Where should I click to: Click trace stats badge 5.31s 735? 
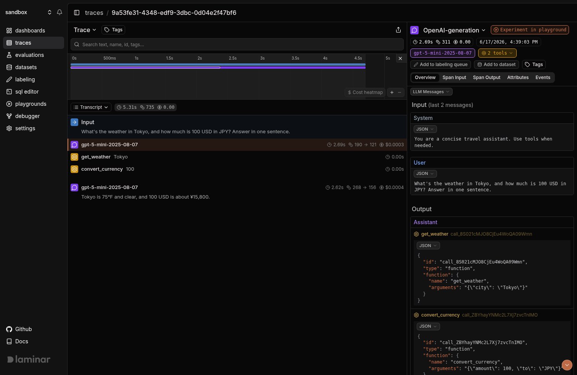tap(145, 107)
